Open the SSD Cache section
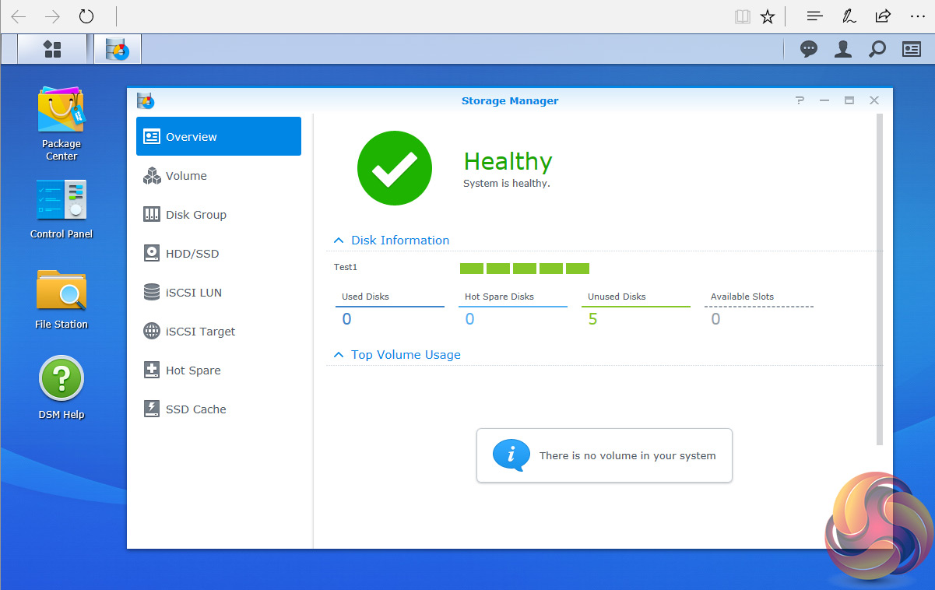Viewport: 935px width, 590px height. pos(219,409)
